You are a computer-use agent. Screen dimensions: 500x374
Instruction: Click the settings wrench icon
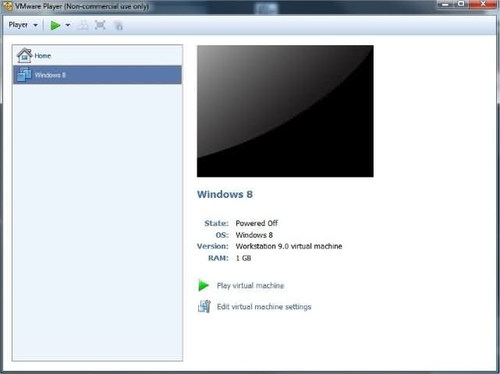coord(204,306)
